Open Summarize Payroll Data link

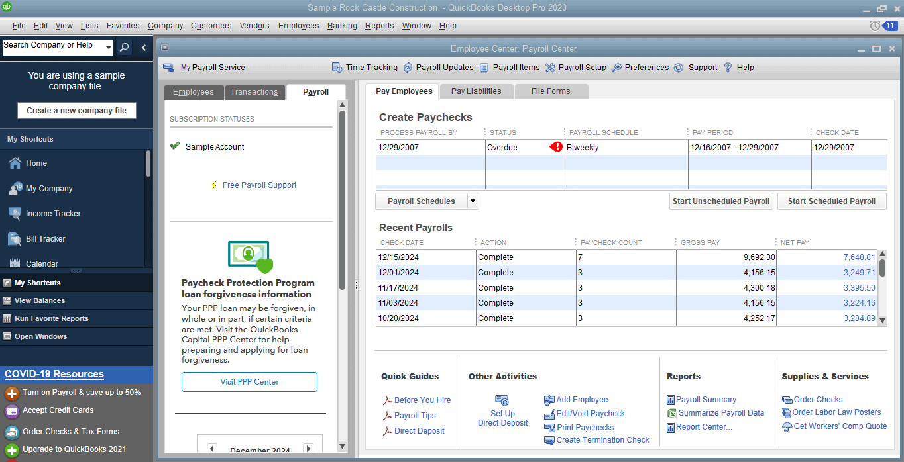(721, 413)
